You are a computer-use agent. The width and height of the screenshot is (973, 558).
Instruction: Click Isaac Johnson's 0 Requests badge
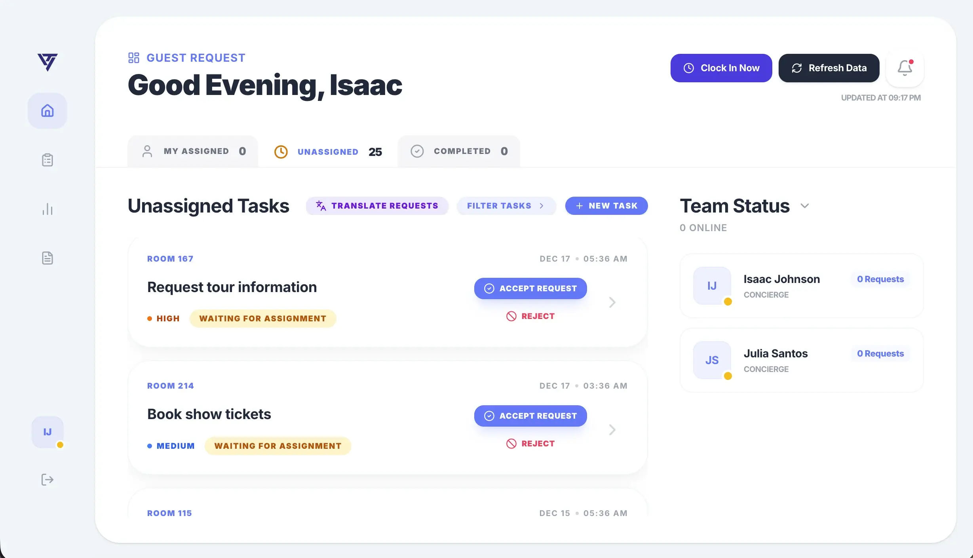(x=880, y=279)
